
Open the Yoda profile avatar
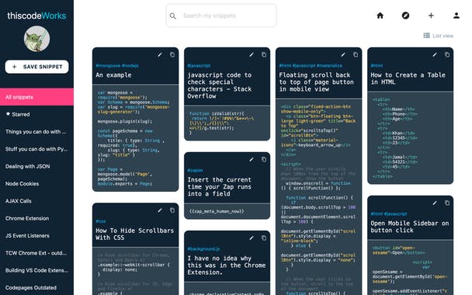tap(36, 39)
